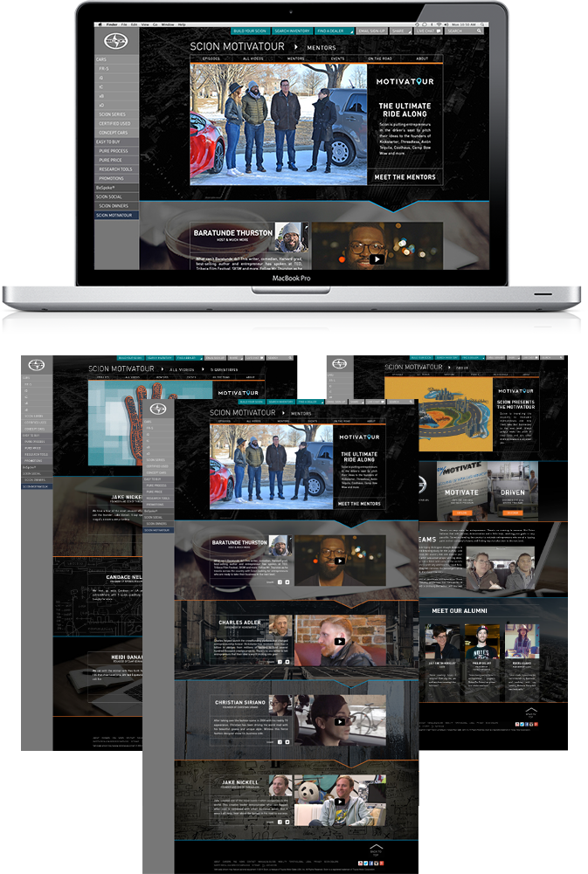Share Jake Nickell on Facebook in front mockup
This screenshot has height=874, width=588.
(x=280, y=822)
